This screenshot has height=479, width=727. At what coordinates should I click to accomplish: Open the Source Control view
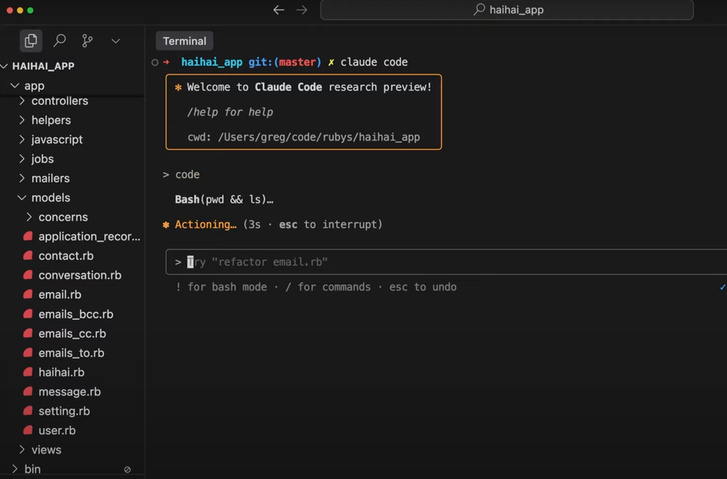87,41
